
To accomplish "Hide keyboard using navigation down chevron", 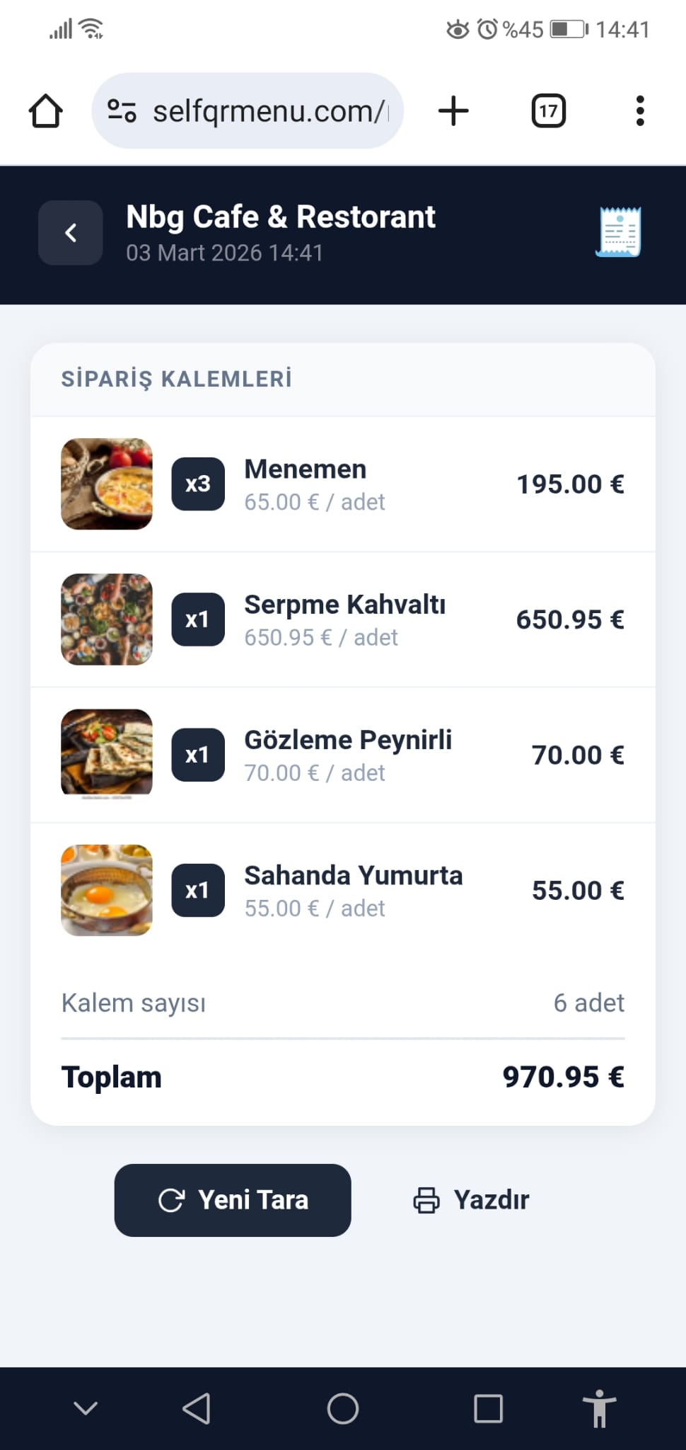I will tap(86, 1408).
